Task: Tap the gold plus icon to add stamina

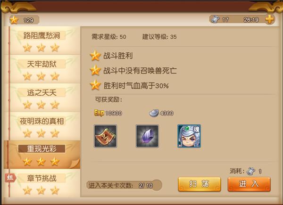Action: pyautogui.click(x=270, y=19)
